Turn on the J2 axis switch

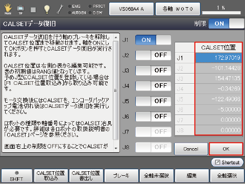pos(153,55)
